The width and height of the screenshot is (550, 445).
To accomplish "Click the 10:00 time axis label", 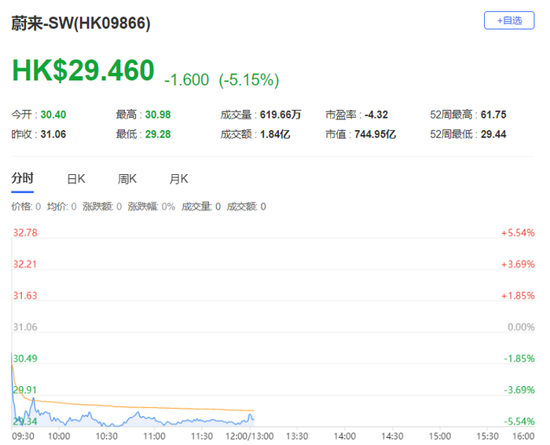I will [59, 436].
